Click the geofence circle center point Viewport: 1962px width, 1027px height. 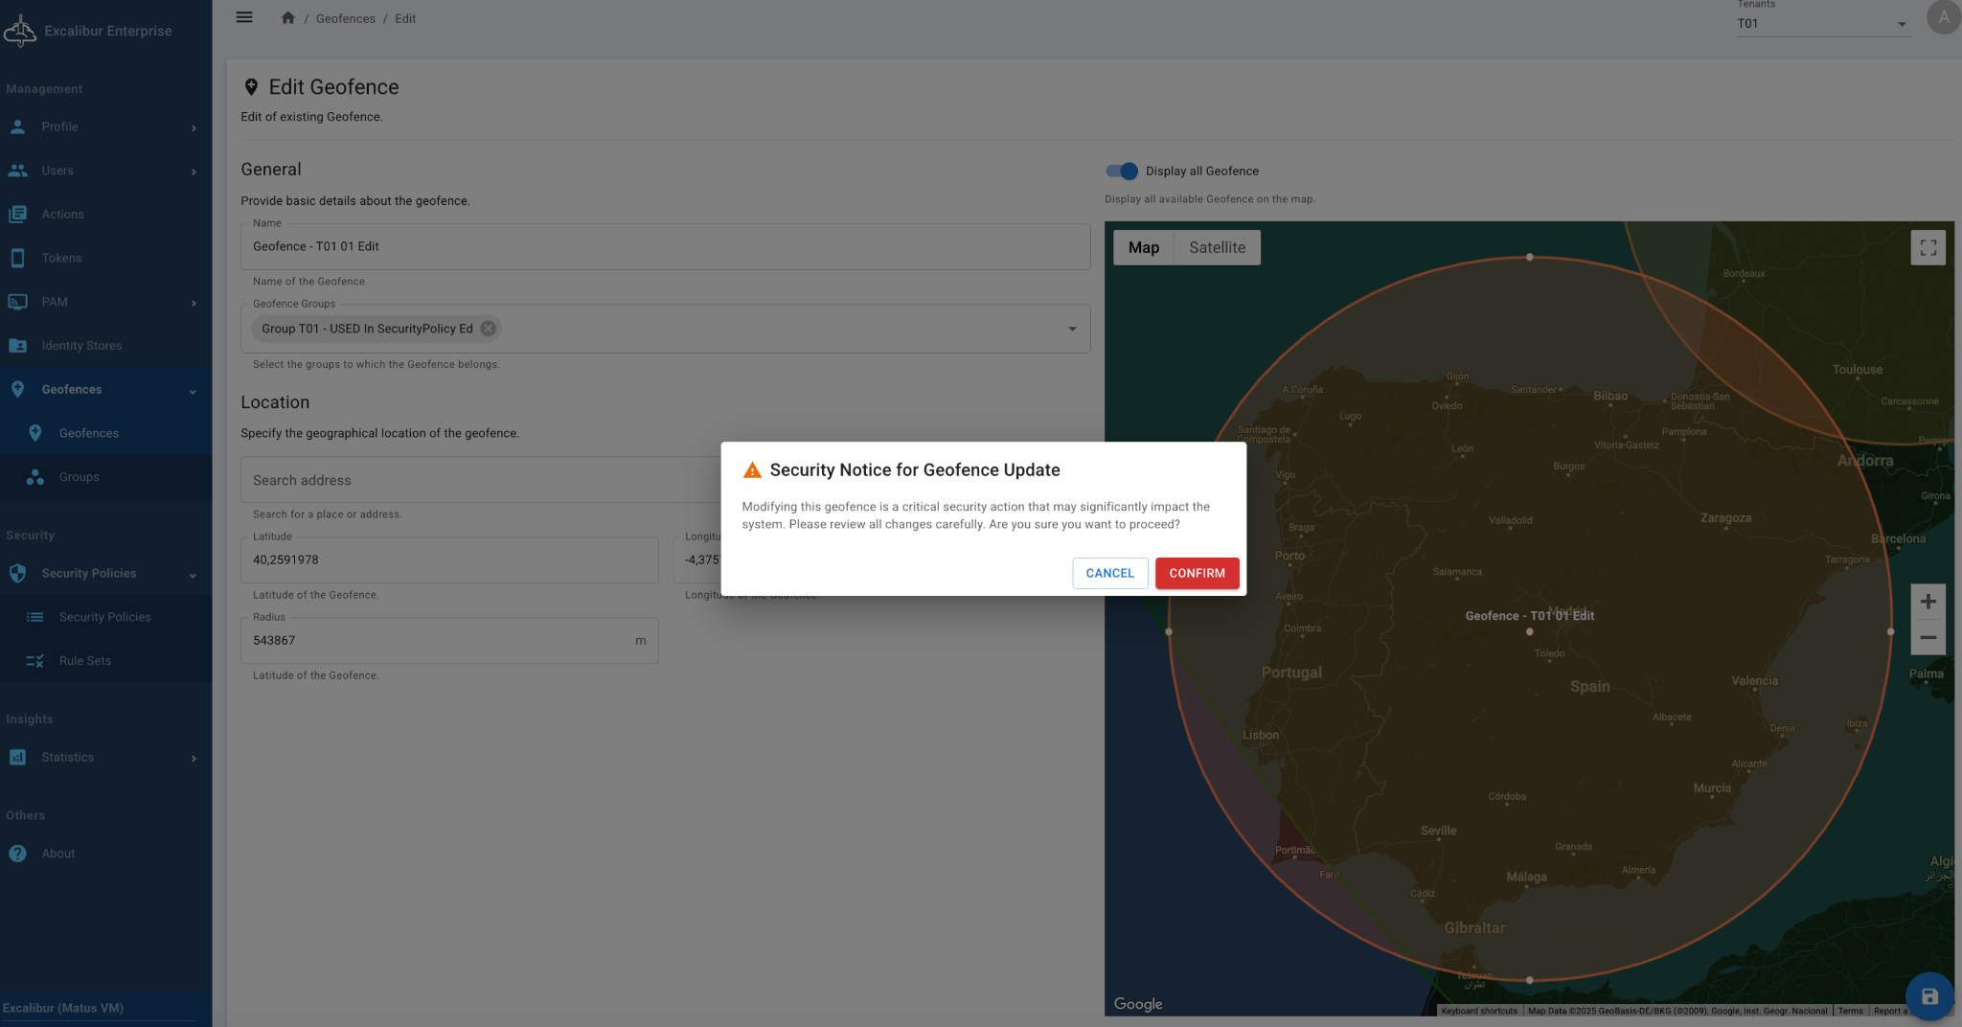(1529, 631)
